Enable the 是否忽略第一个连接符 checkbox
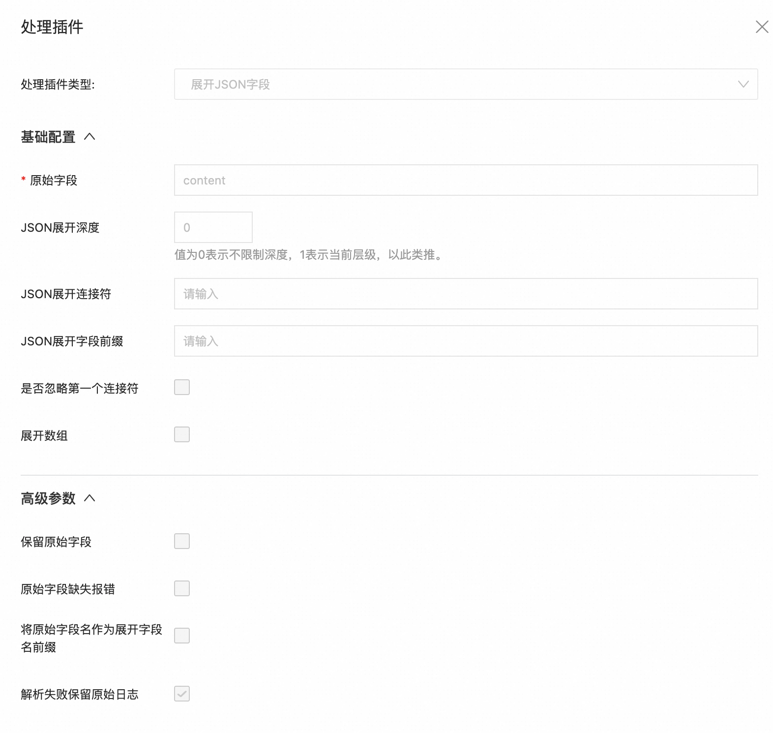 coord(182,388)
